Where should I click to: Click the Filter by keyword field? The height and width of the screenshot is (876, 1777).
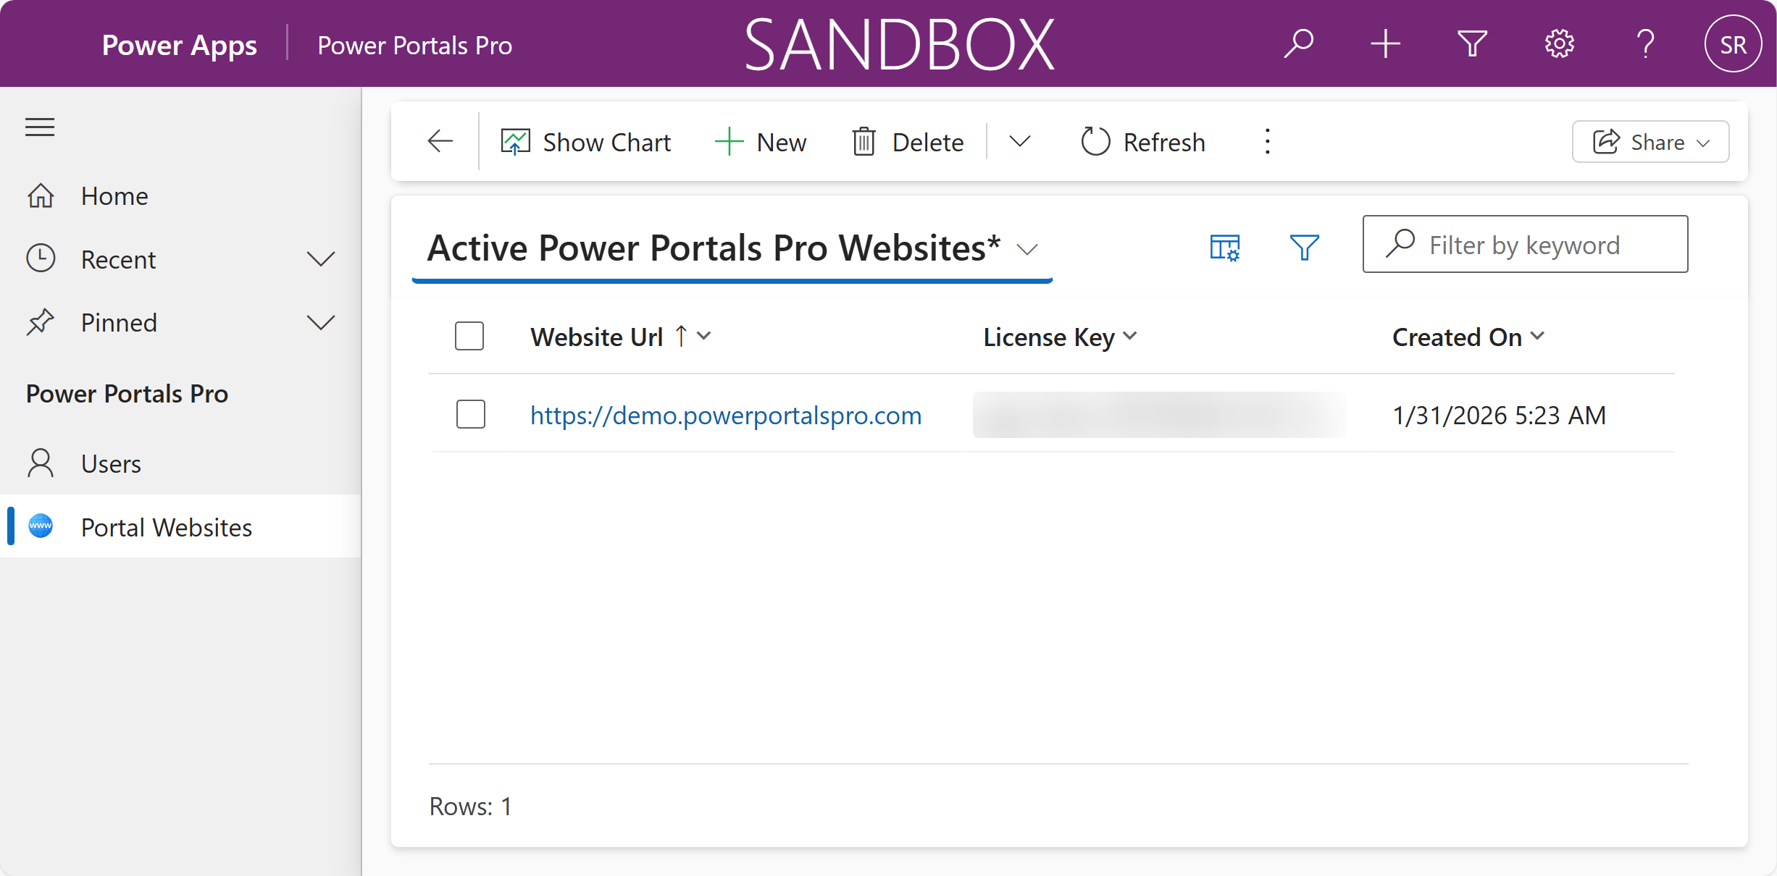[1536, 245]
